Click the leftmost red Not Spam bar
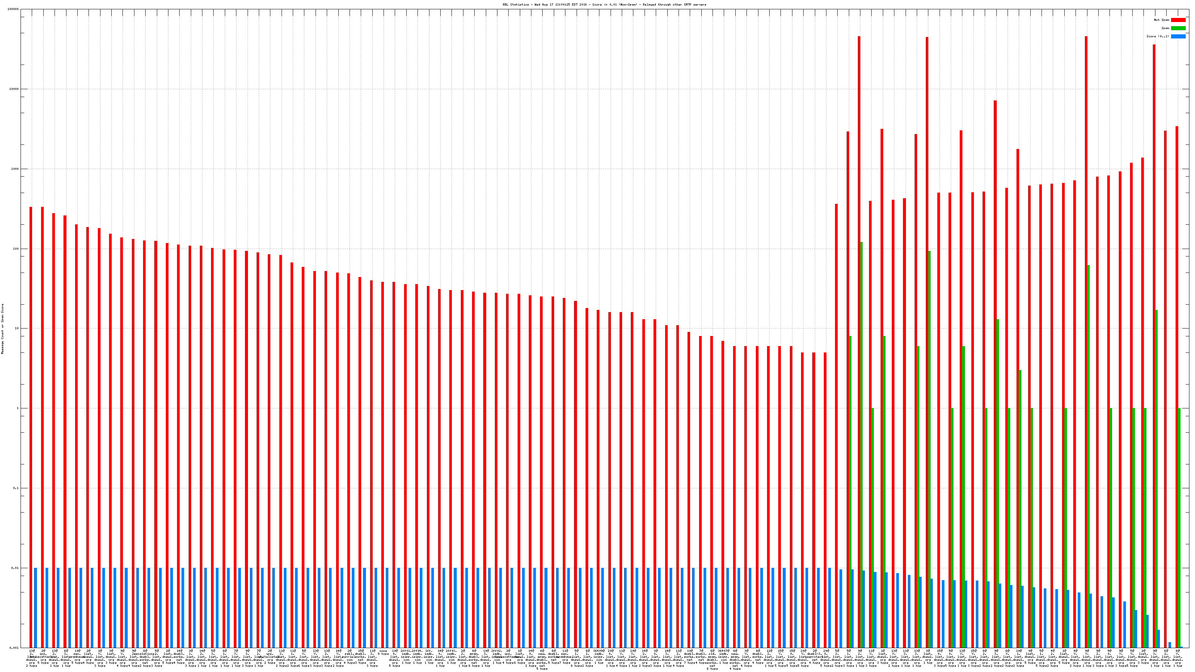The image size is (1195, 672). coord(31,427)
